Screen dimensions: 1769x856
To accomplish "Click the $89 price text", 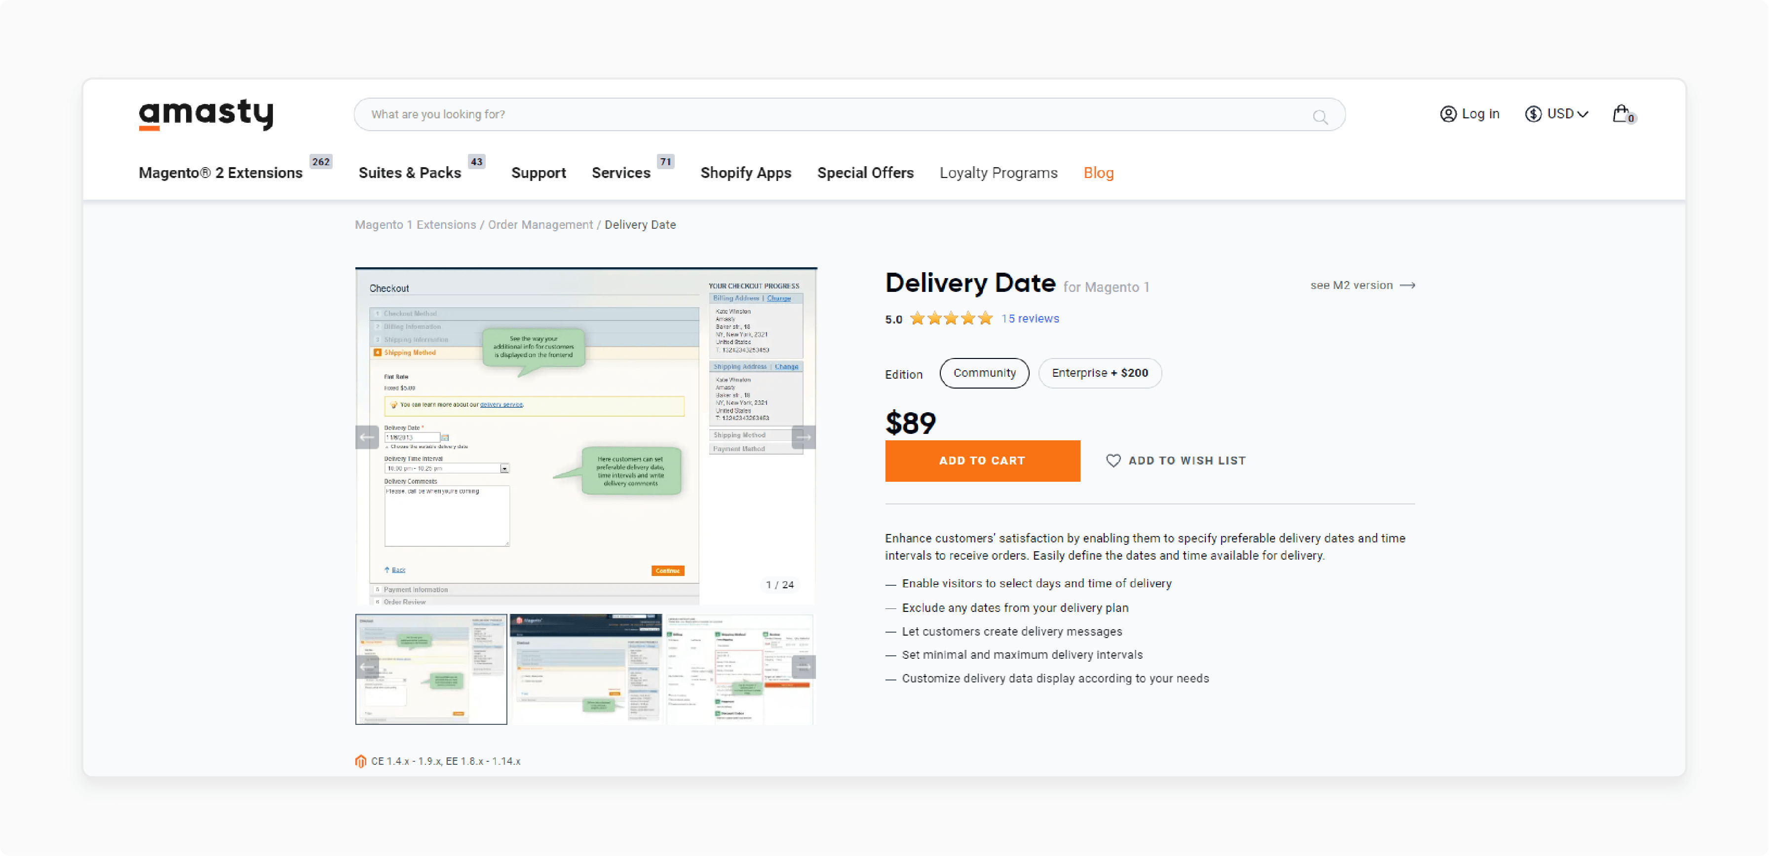I will click(x=910, y=423).
